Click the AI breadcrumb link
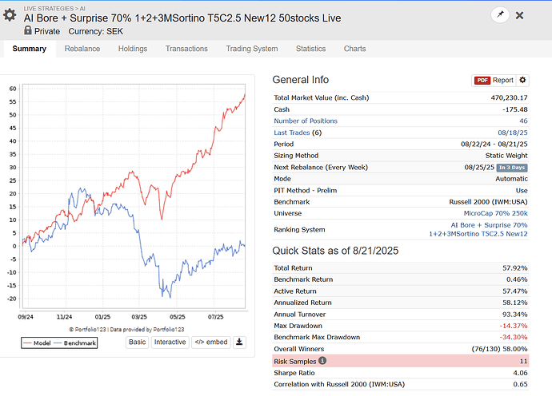This screenshot has height=396, width=552. 84,7
